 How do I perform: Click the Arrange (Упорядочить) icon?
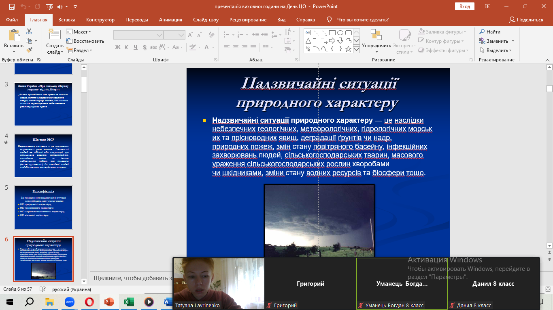pyautogui.click(x=376, y=35)
